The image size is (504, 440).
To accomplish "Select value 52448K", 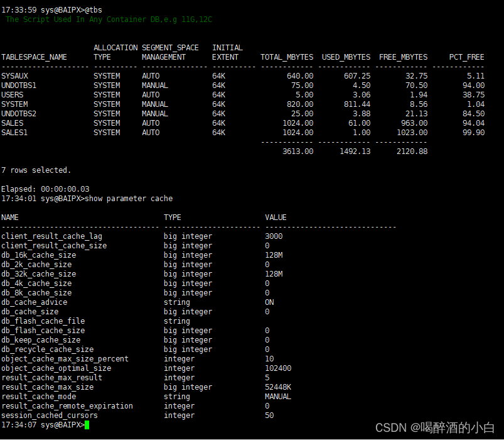I will [x=278, y=387].
